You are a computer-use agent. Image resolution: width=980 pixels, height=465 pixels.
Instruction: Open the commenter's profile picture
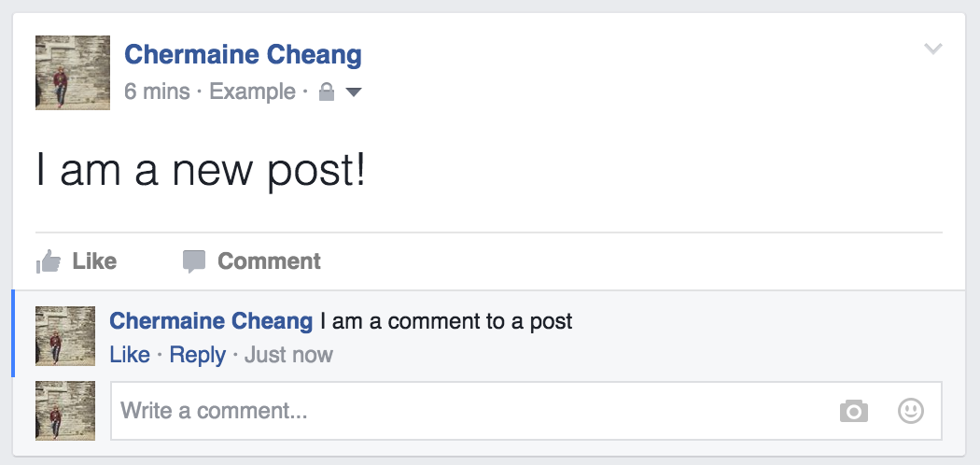[65, 336]
